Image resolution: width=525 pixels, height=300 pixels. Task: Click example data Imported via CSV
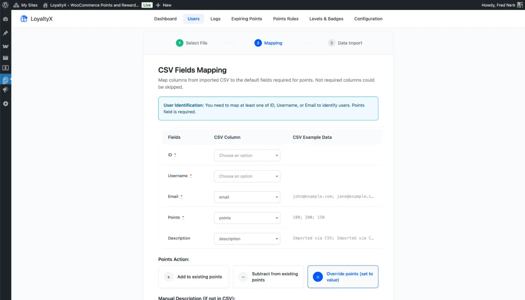[333, 238]
